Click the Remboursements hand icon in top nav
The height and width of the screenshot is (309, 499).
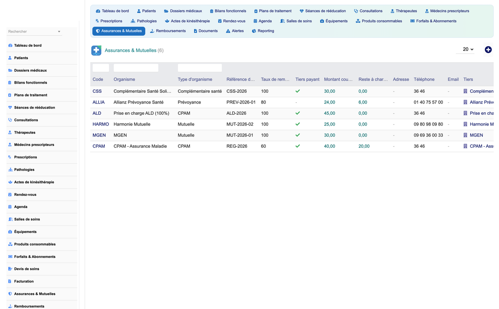[x=152, y=31]
